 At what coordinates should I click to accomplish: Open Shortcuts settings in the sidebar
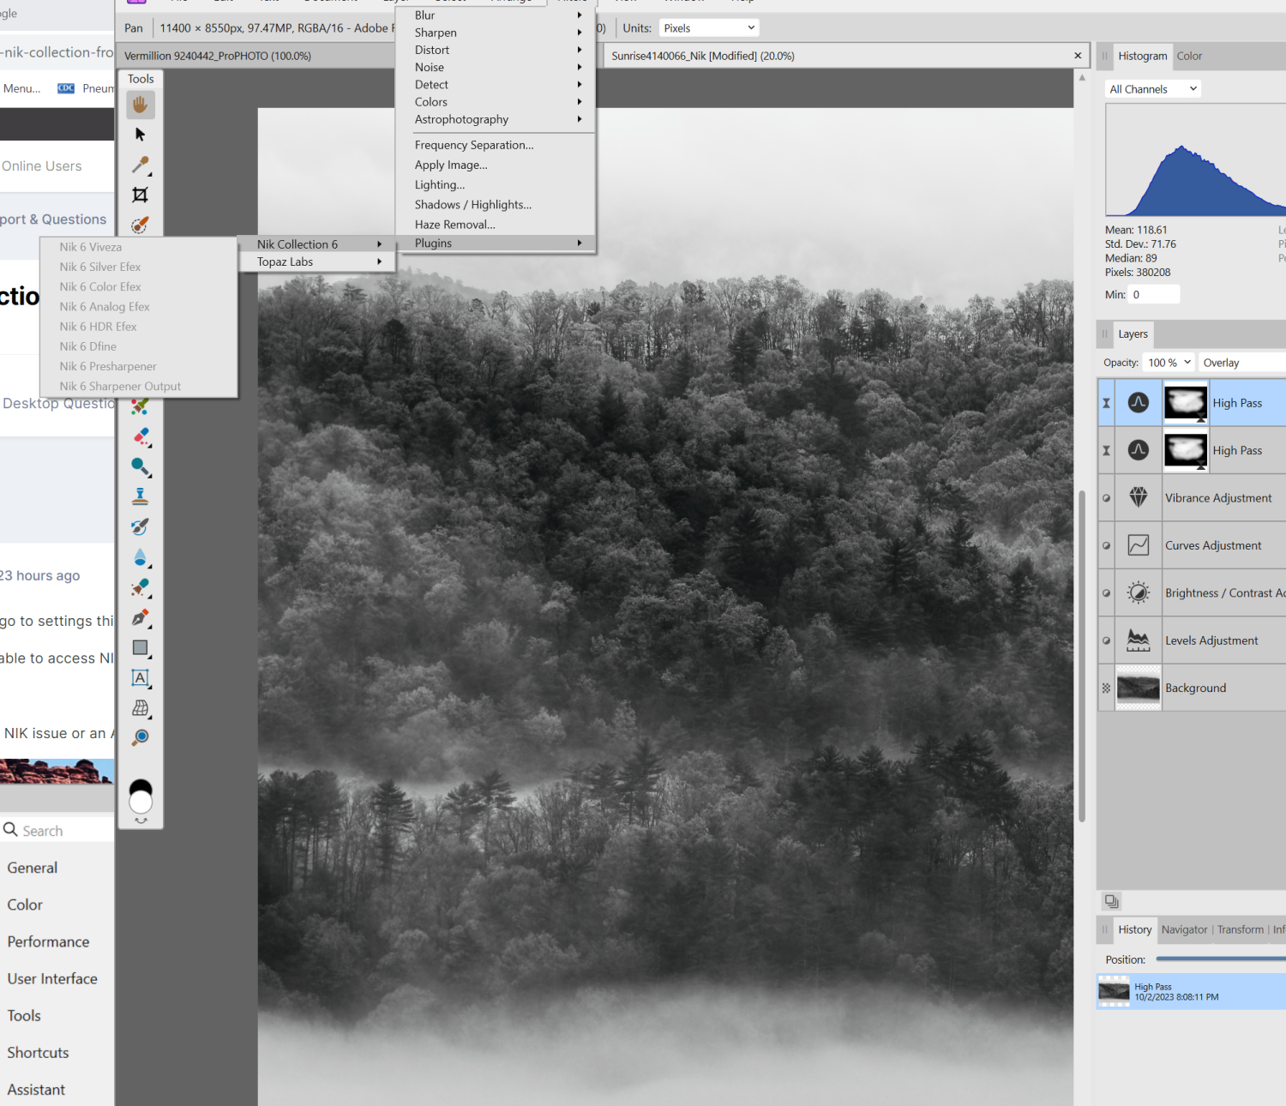click(x=38, y=1052)
